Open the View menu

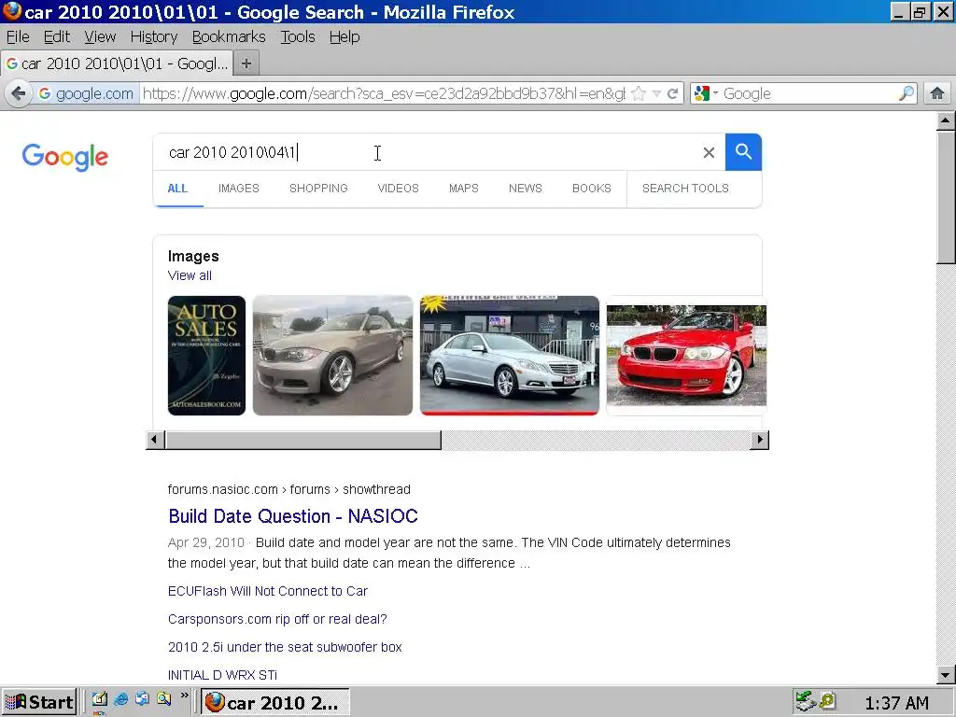click(x=100, y=36)
